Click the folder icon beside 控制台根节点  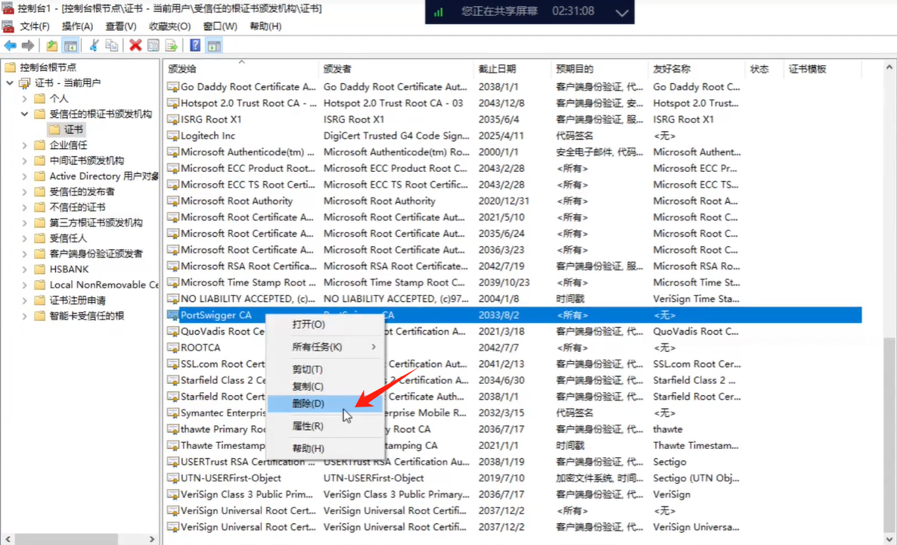[x=11, y=67]
